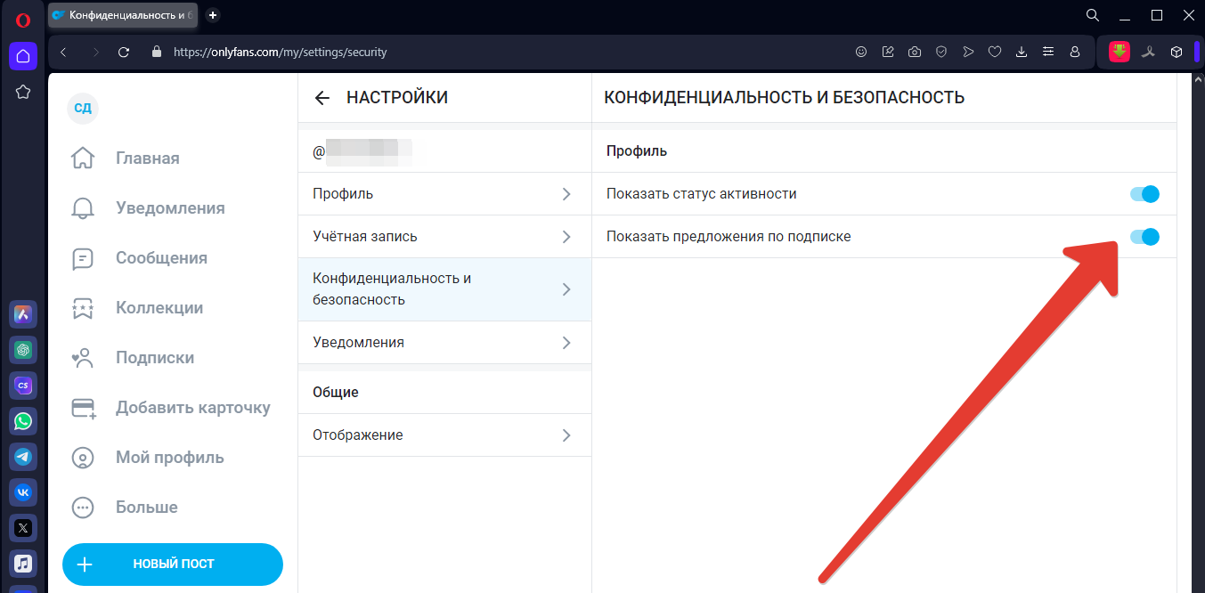
Task: Disable Показать предложения по подписке switch
Action: (1144, 237)
